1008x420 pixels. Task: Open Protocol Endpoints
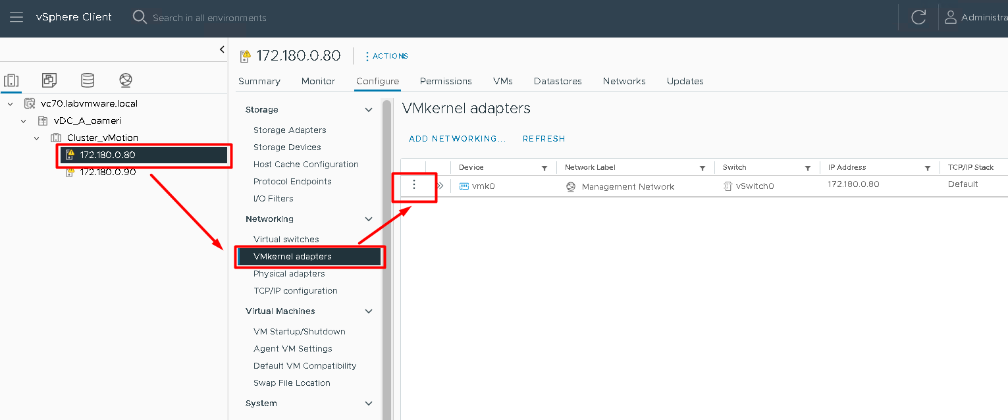coord(292,182)
